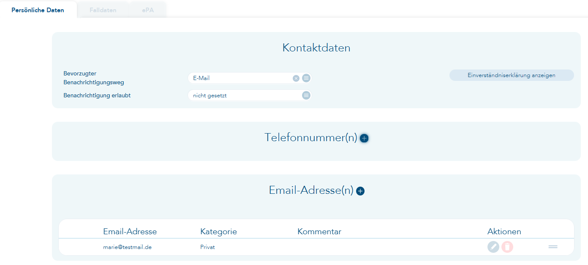This screenshot has width=588, height=265.
Task: Click the Kategorie column header
Action: pos(218,232)
